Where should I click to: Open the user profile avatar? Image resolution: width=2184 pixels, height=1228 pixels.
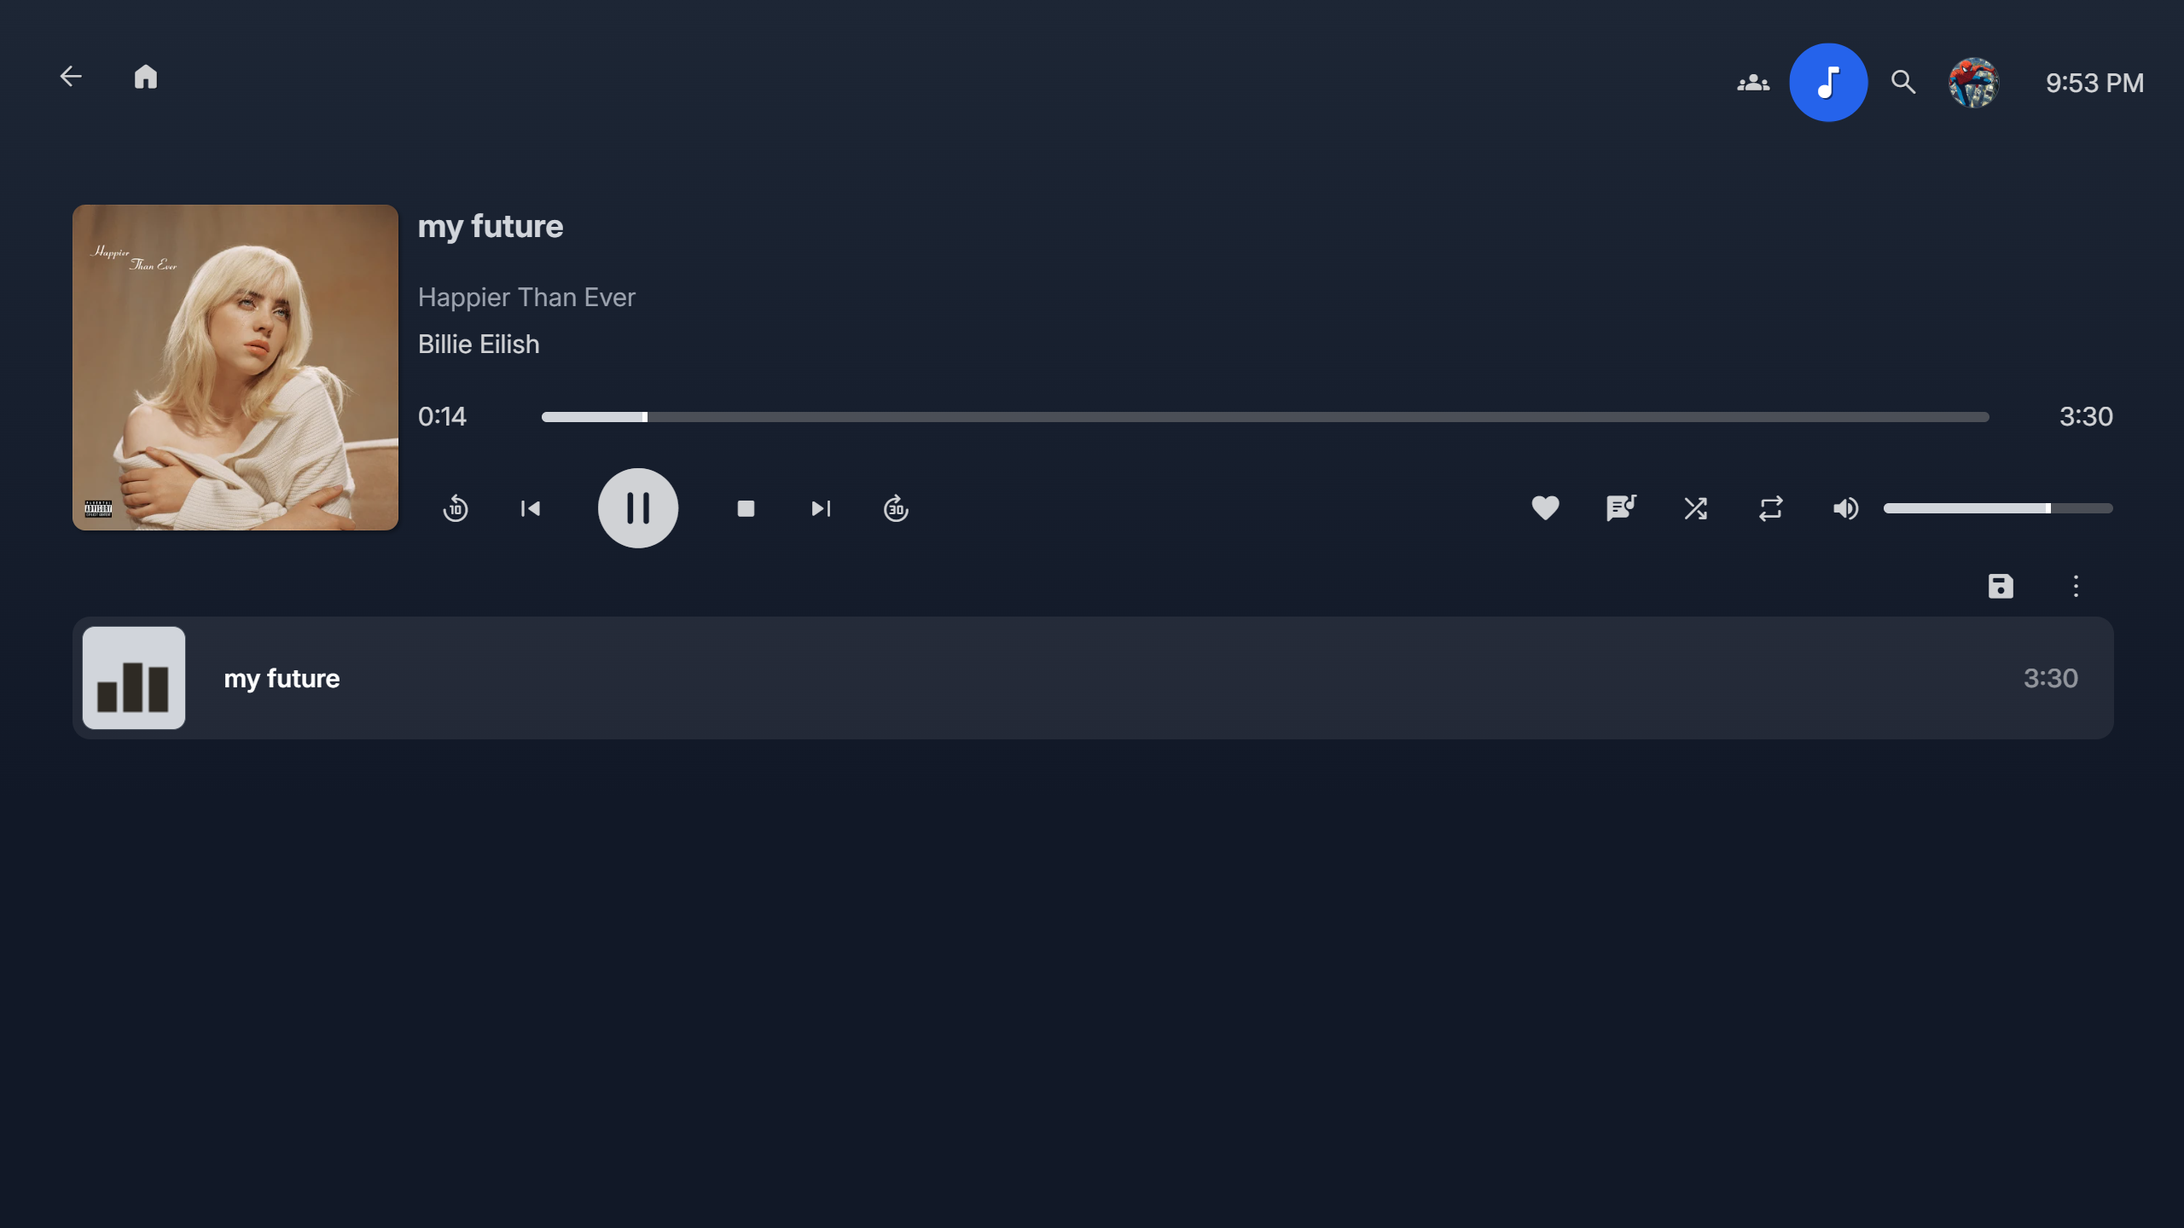1973,83
